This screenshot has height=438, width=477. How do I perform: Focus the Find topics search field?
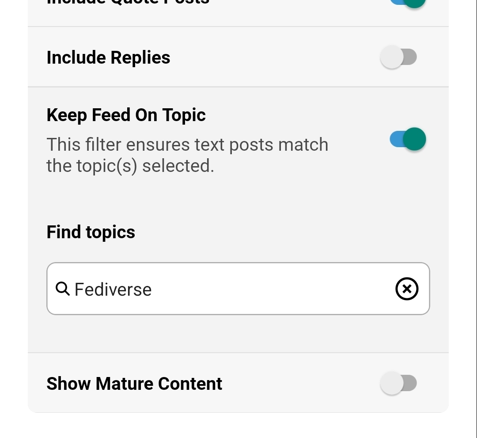pos(265,289)
